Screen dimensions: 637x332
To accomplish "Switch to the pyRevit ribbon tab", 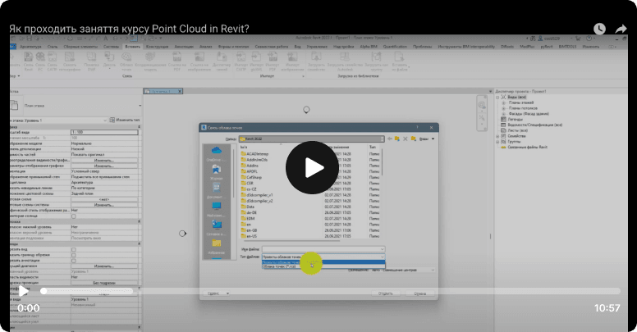I will click(x=547, y=47).
